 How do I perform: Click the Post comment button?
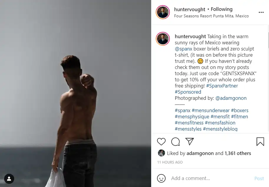[x=259, y=178]
